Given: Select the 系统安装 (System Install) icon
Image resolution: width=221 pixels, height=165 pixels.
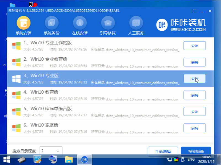Looking at the screenshot, I should coord(23,24).
